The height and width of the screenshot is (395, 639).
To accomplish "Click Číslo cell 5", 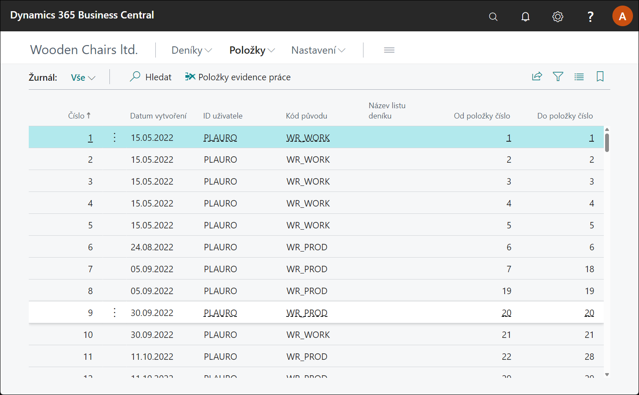I will tap(90, 225).
